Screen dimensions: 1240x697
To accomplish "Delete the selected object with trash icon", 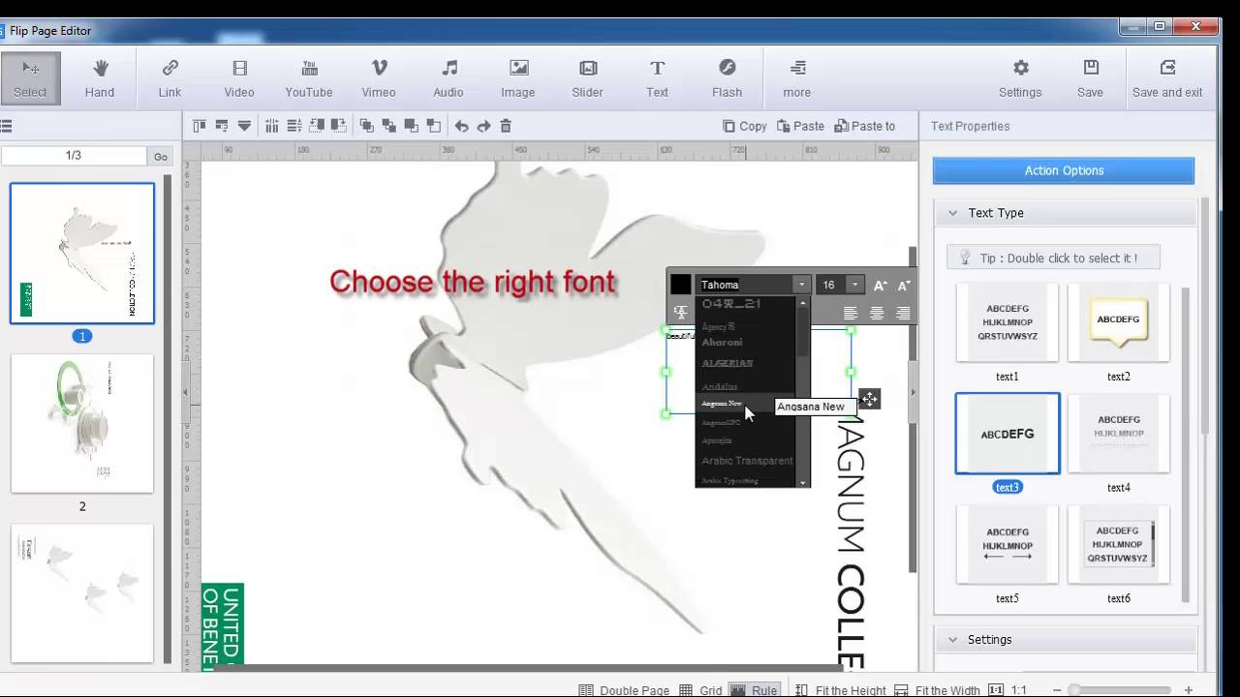I will coord(506,126).
